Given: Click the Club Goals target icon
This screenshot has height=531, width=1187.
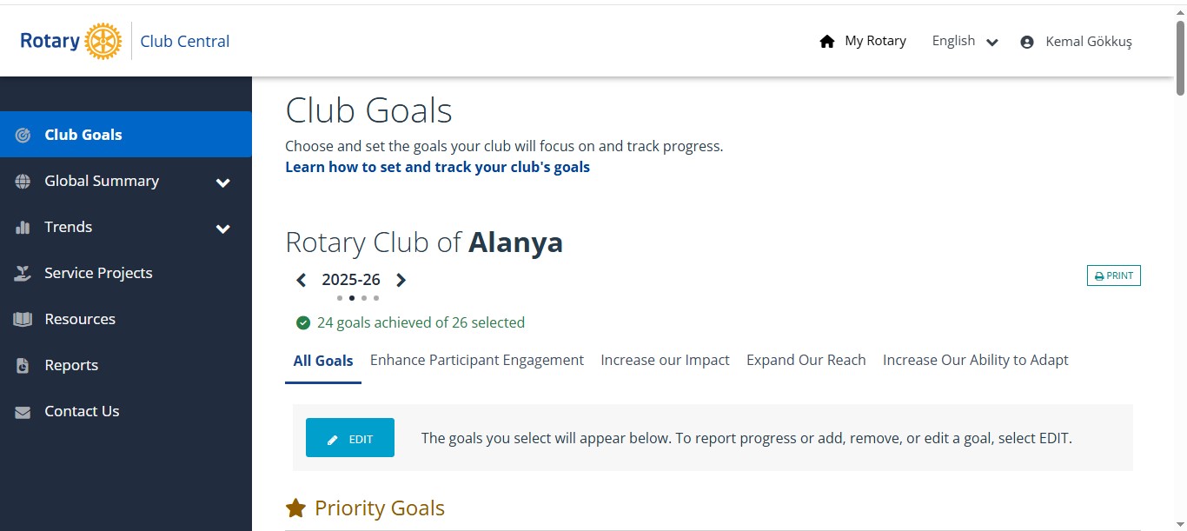Looking at the screenshot, I should tap(23, 135).
